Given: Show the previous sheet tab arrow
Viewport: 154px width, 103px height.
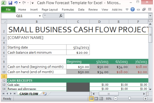Looking at the screenshot, I should pyautogui.click(x=7, y=93).
